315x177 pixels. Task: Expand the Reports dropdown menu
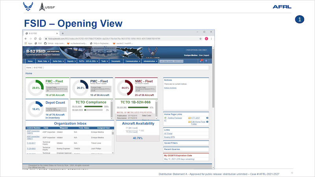71,61
